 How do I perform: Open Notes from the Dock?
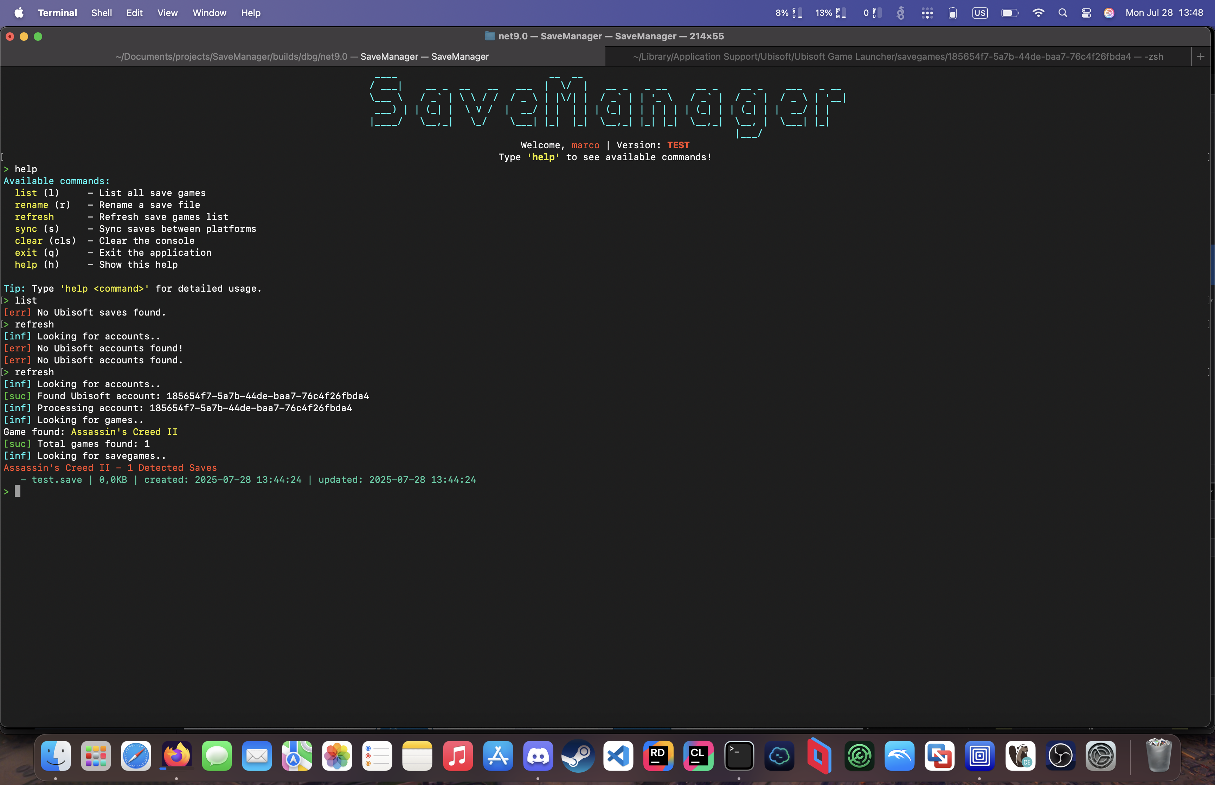418,755
